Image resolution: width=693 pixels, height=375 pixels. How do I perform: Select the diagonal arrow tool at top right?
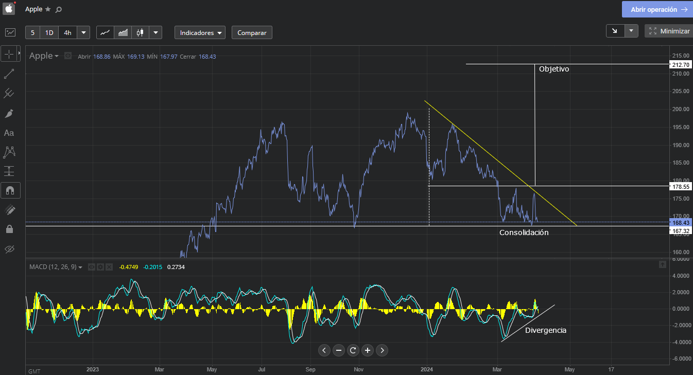615,31
